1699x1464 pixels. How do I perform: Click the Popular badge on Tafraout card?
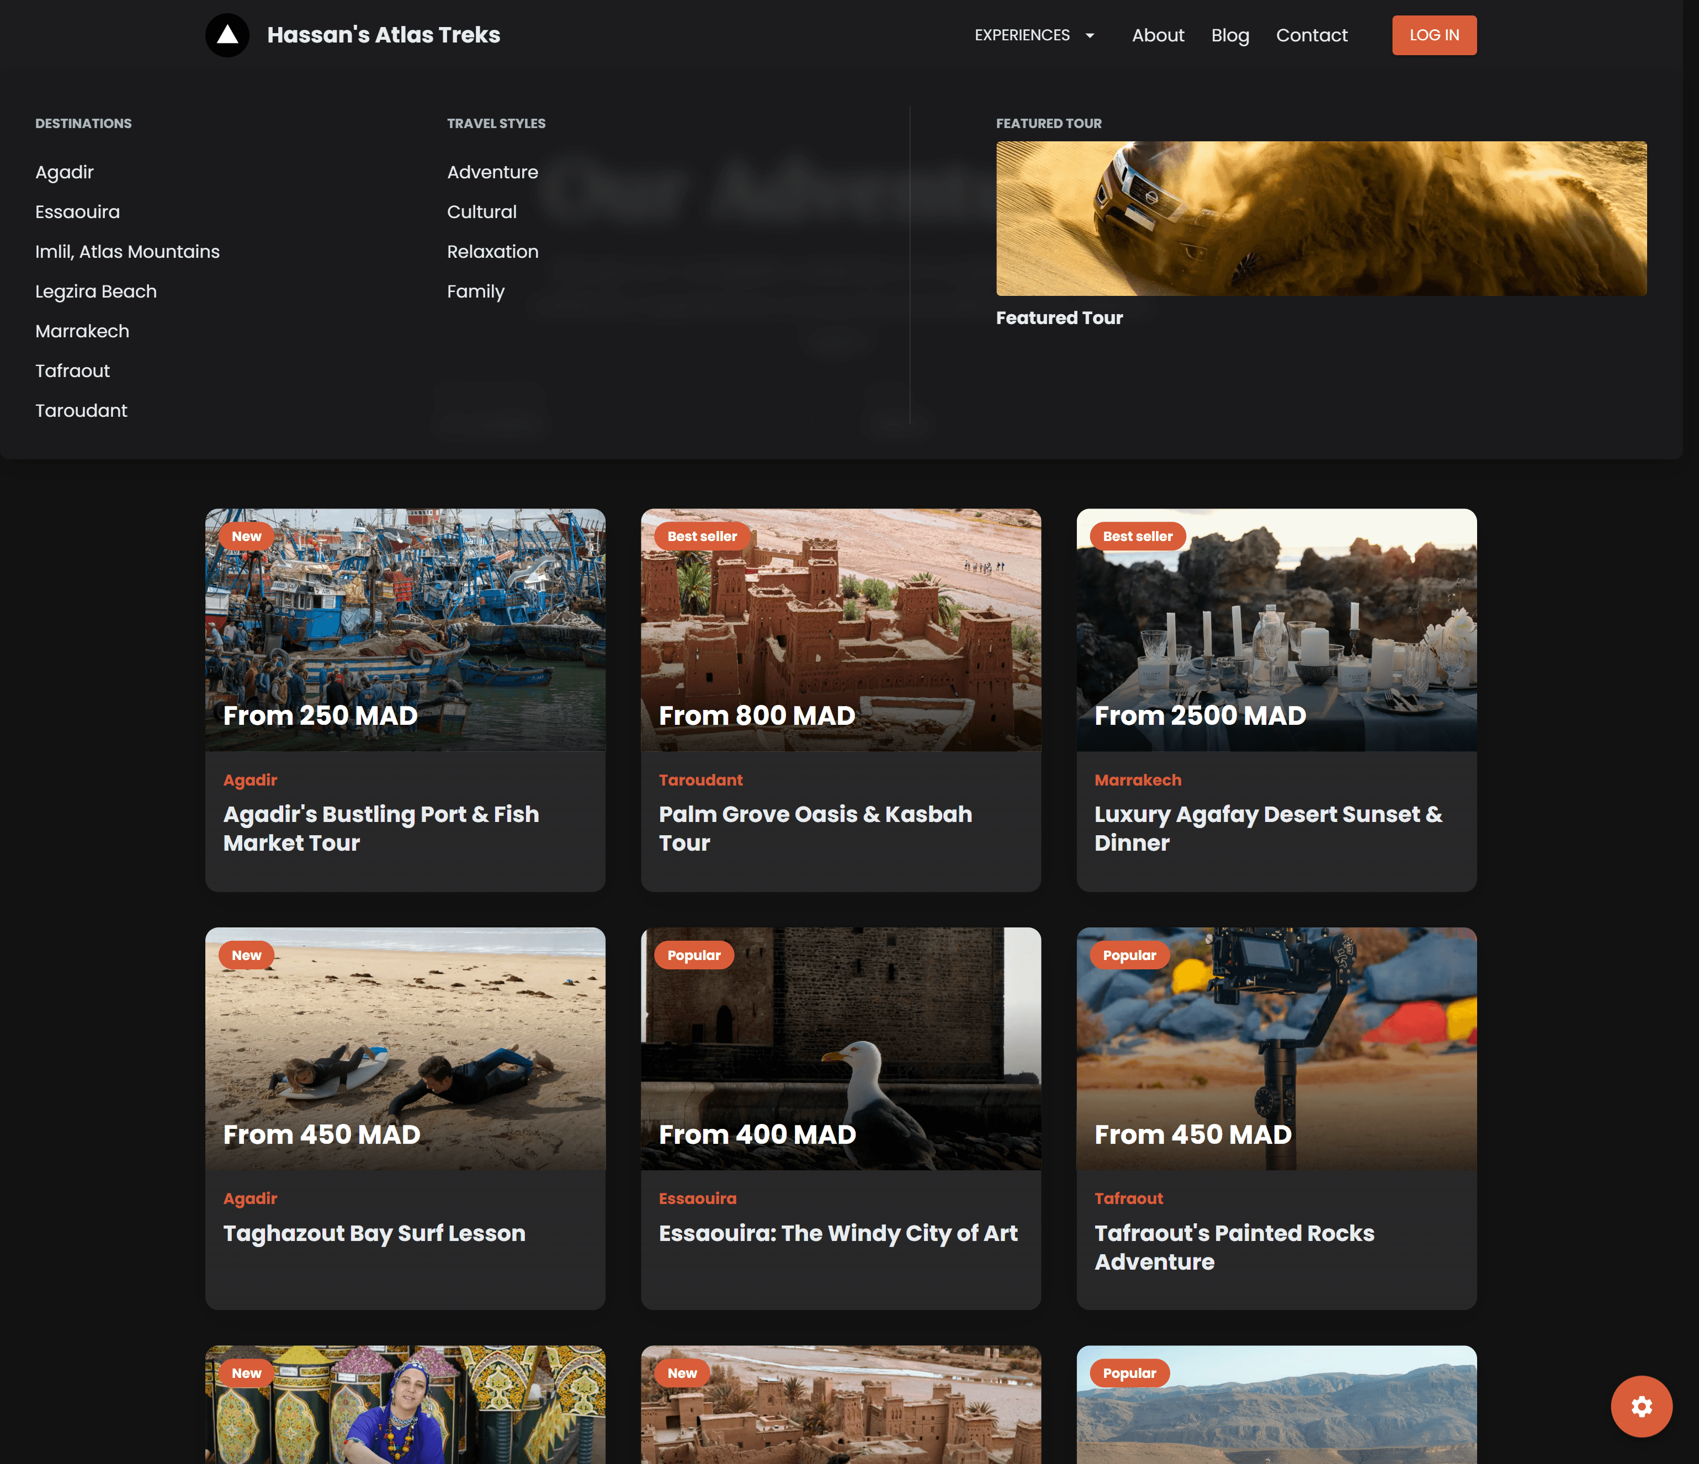pyautogui.click(x=1129, y=954)
